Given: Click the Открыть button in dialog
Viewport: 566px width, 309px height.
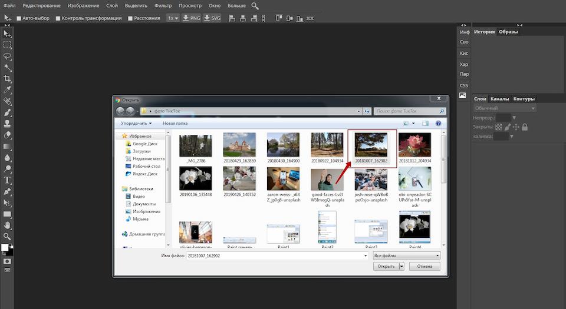Looking at the screenshot, I should click(x=386, y=266).
